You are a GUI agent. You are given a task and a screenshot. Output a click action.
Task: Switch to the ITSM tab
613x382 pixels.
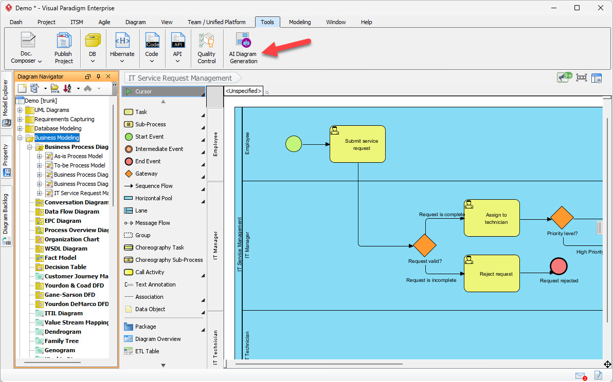point(77,22)
